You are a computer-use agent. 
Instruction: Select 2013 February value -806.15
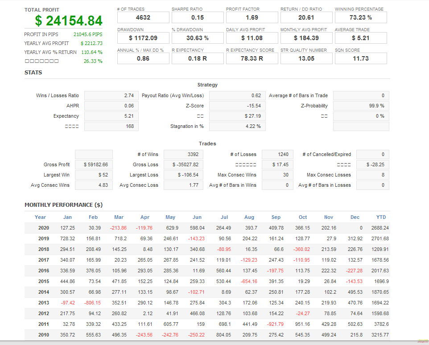coord(92,303)
